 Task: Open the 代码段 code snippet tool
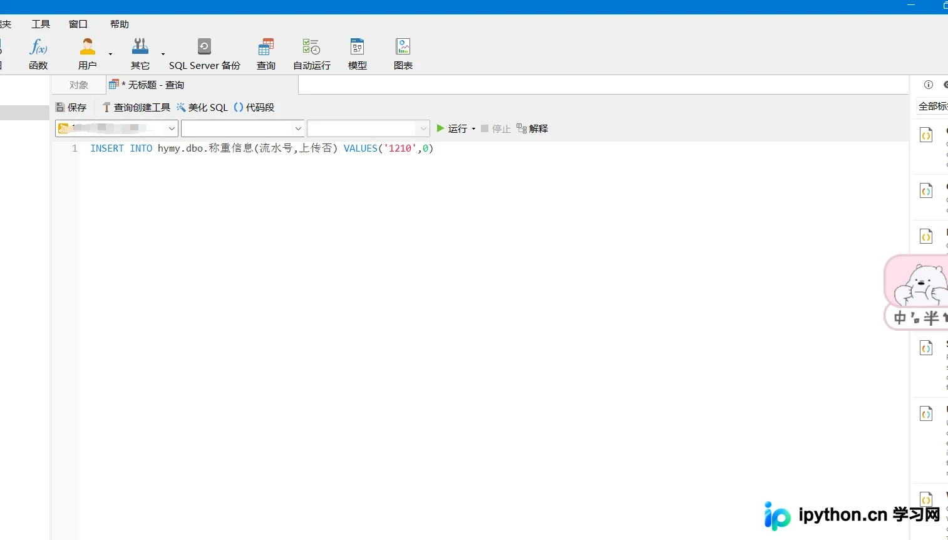tap(254, 108)
